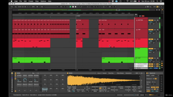Viewport: 173px width, 97px height.
Task: Click the DECAY macro knob
Action: (25, 80)
